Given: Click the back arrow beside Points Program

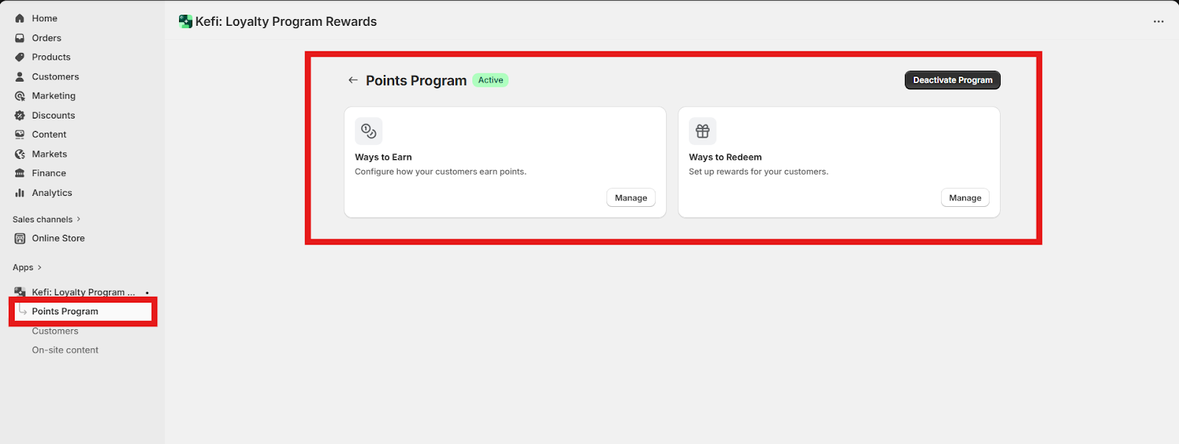Looking at the screenshot, I should [x=353, y=80].
